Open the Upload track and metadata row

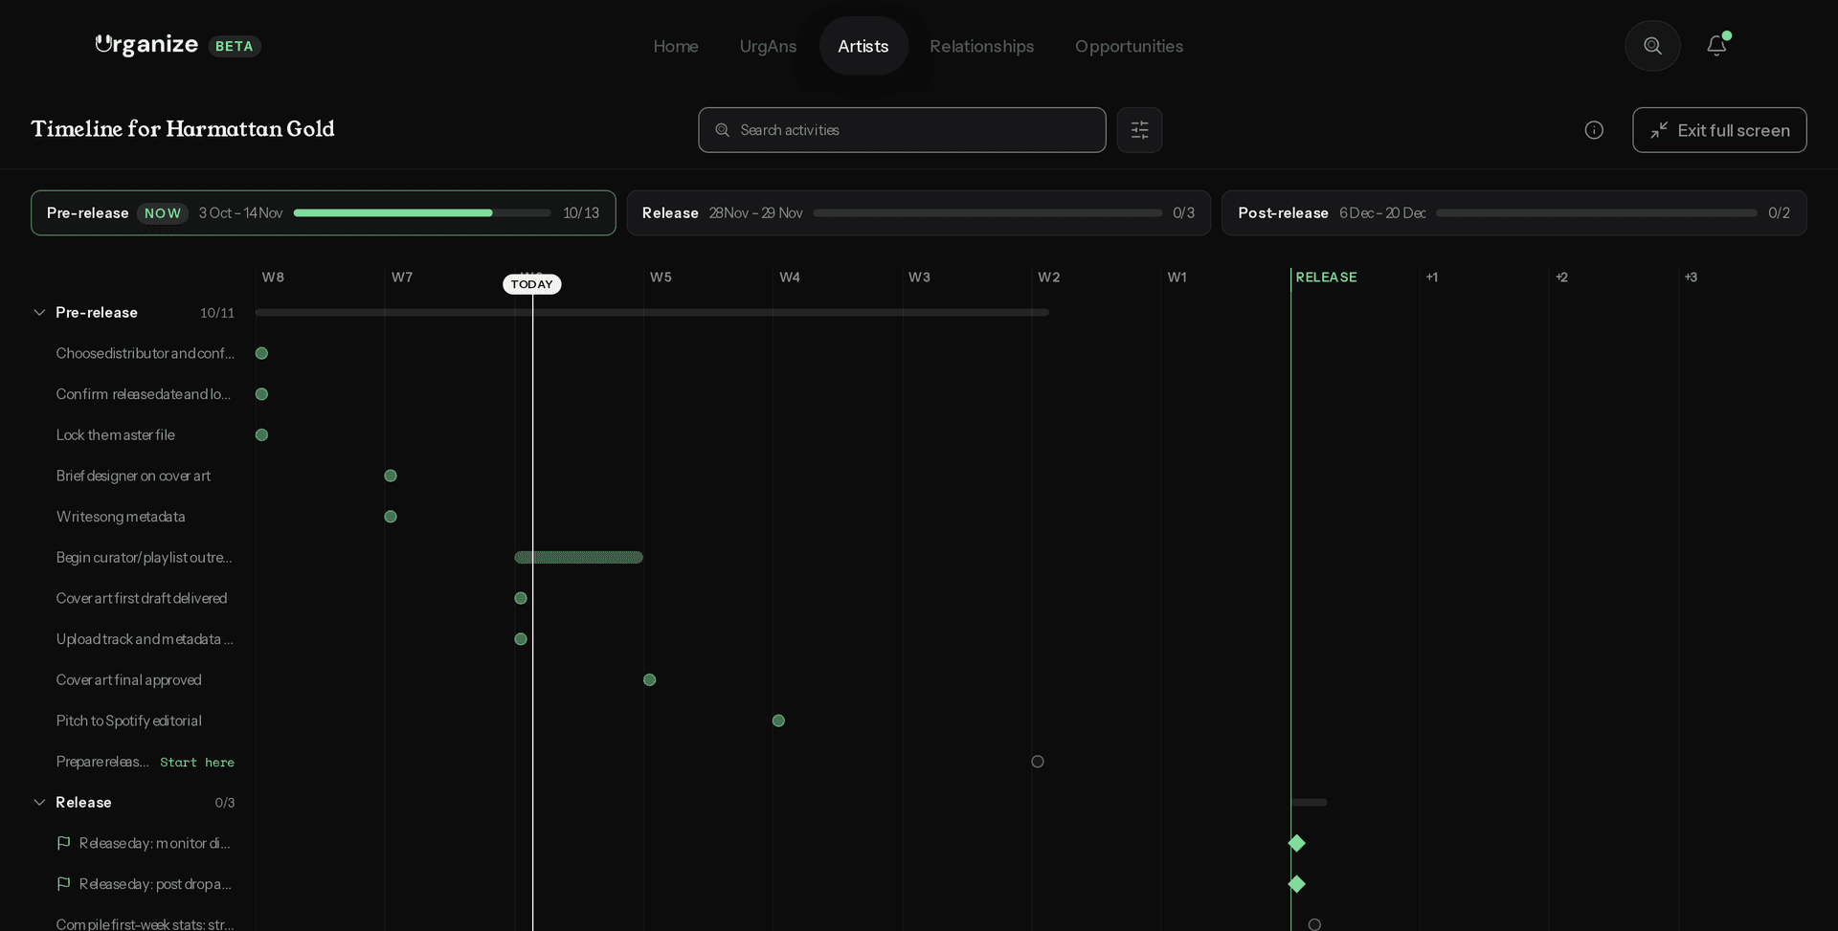coord(145,639)
